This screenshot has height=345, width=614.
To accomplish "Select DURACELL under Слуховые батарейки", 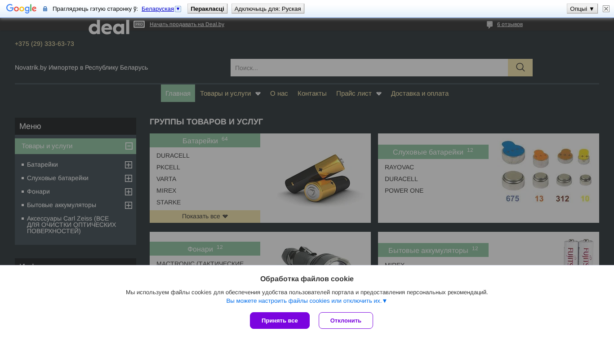I will tap(401, 179).
